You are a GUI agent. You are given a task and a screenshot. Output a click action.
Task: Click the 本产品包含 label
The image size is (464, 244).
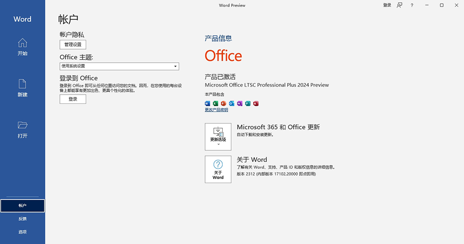click(214, 94)
